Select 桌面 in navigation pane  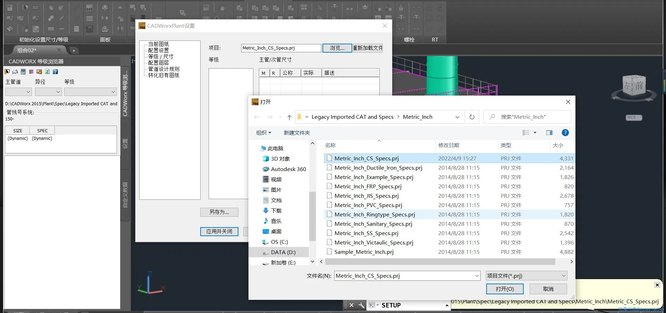(272, 231)
